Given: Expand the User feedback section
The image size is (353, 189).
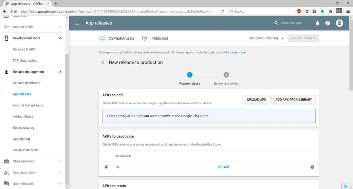Looking at the screenshot, I should (60, 183).
